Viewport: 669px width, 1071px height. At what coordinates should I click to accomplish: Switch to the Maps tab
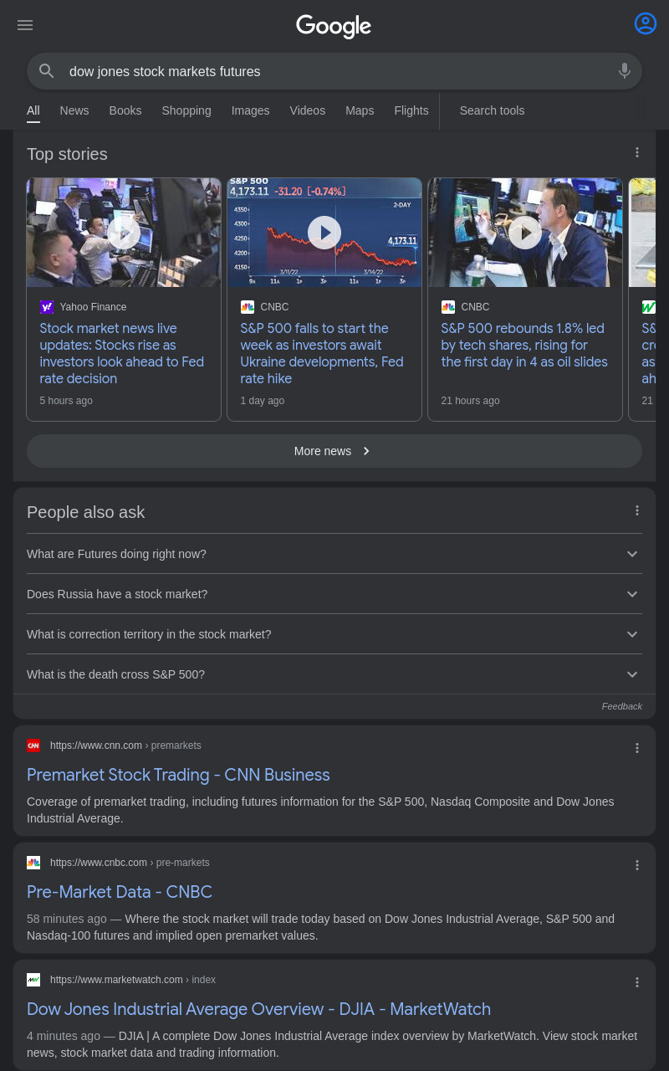point(360,110)
